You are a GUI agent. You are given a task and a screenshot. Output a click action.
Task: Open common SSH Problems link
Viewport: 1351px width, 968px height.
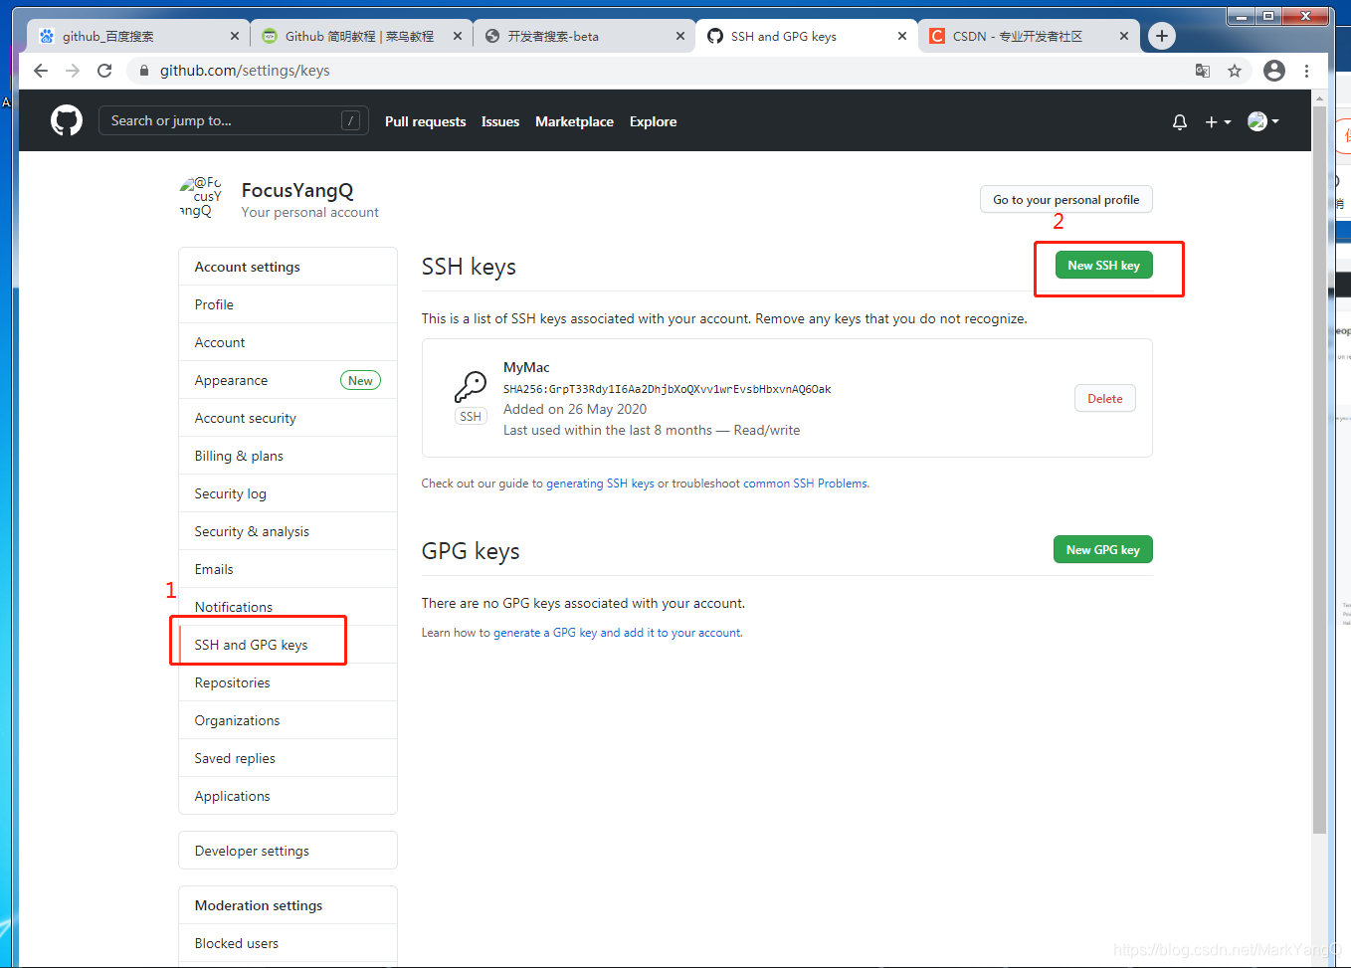coord(806,484)
